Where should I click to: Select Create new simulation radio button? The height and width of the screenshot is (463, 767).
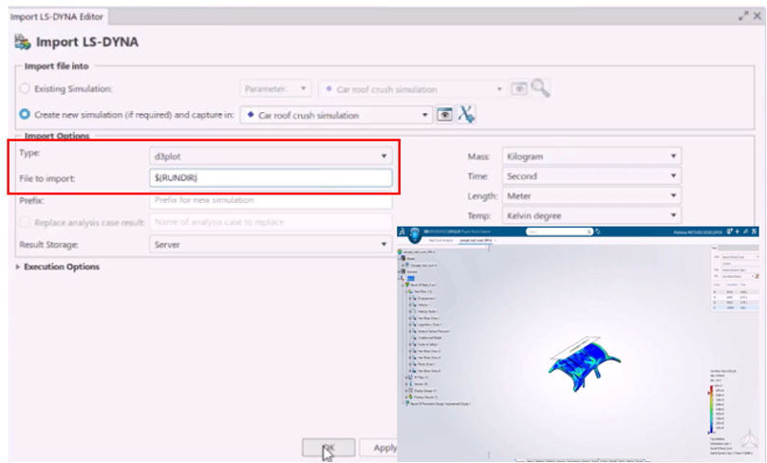pyautogui.click(x=25, y=115)
